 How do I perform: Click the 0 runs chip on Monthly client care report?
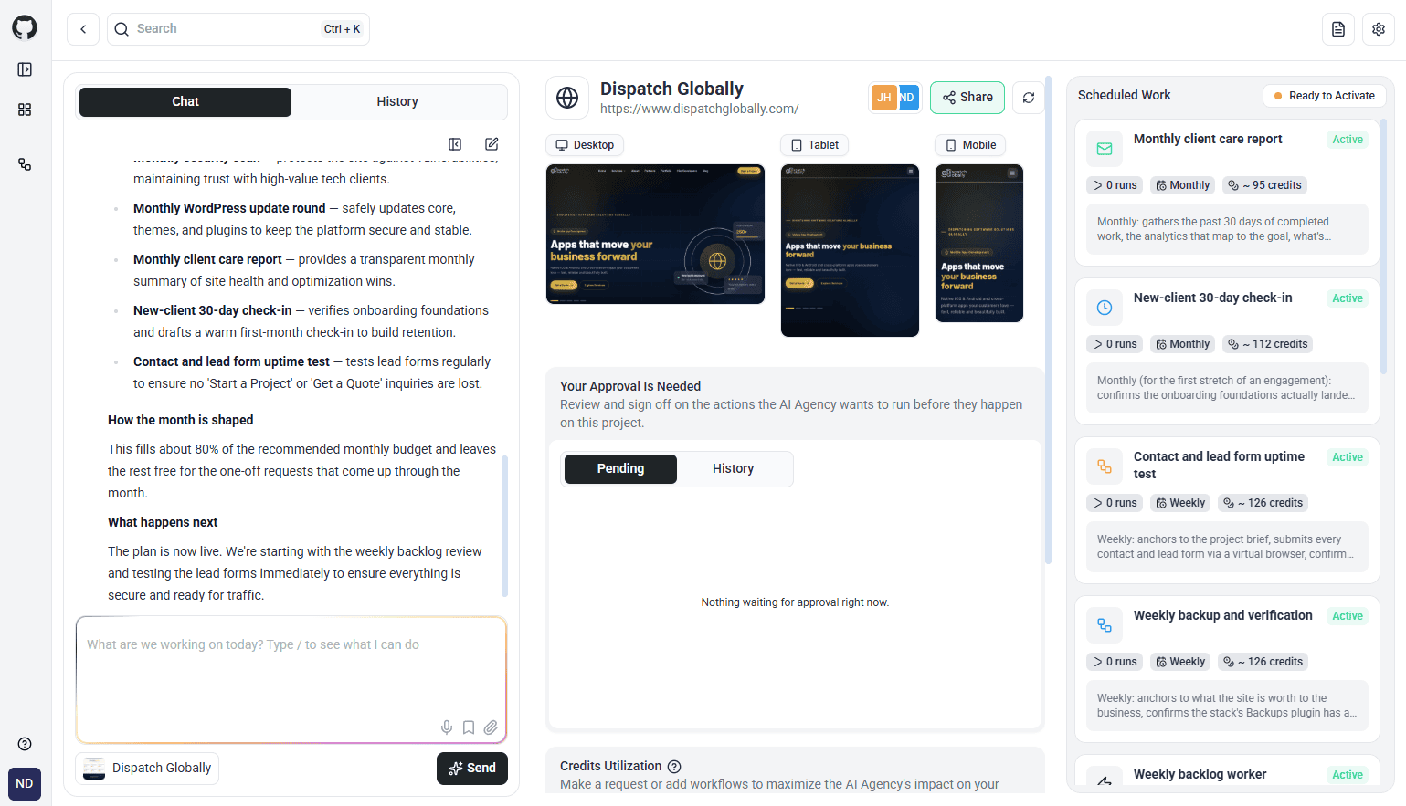pos(1115,185)
